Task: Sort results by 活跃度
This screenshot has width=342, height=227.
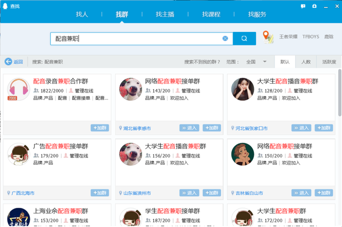Action: pos(329,62)
